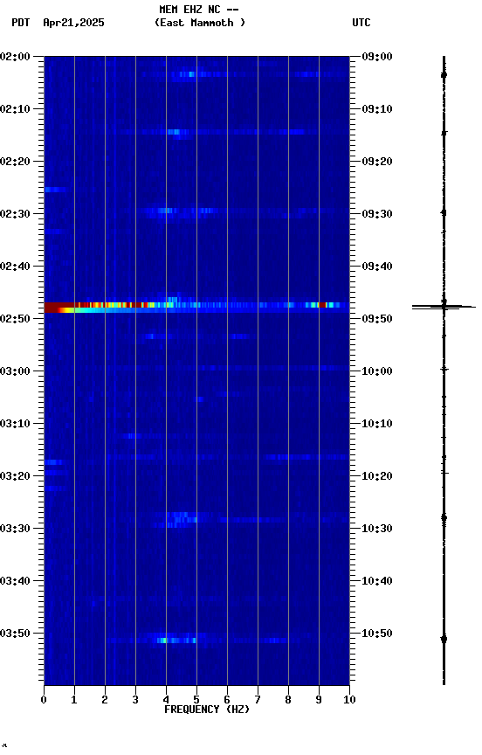The height and width of the screenshot is (755, 482).
Task: Select the UTC time label 10:20
Action: 377,476
